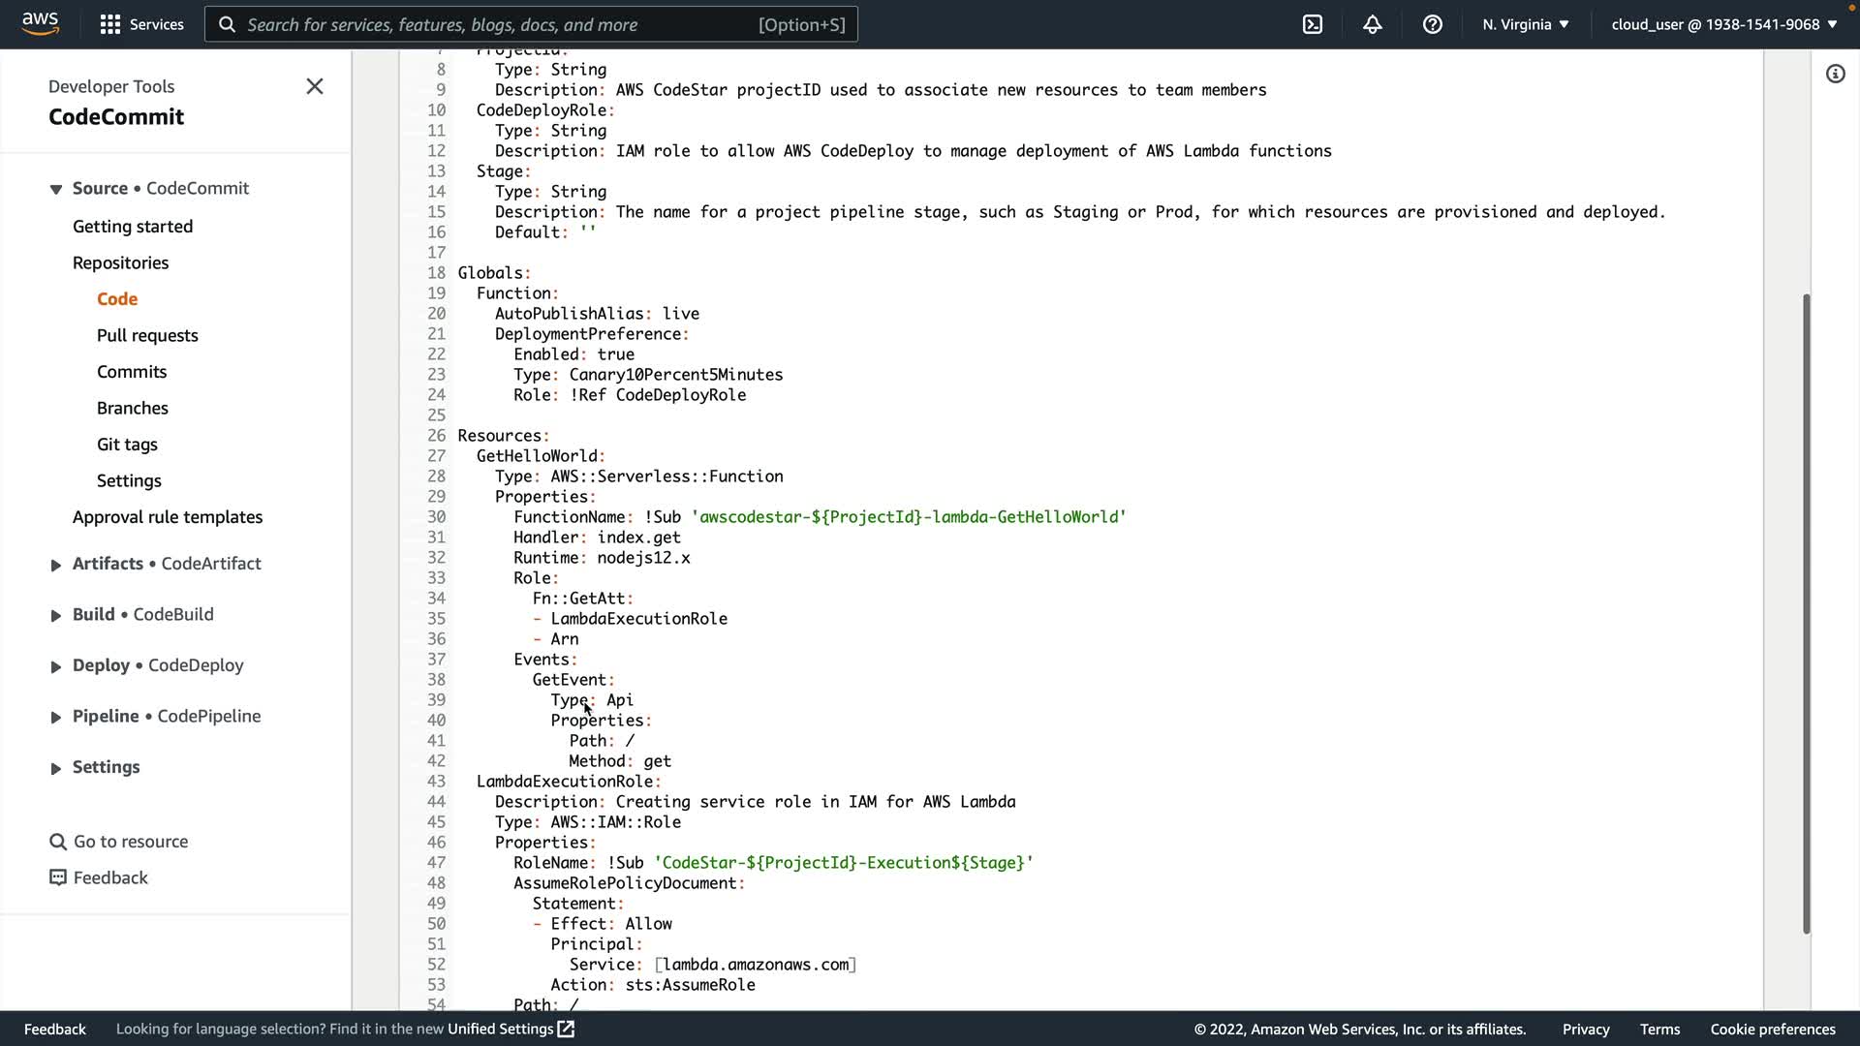Screen dimensions: 1860x1046
Task: Click the AWS search input field
Action: (499, 24)
